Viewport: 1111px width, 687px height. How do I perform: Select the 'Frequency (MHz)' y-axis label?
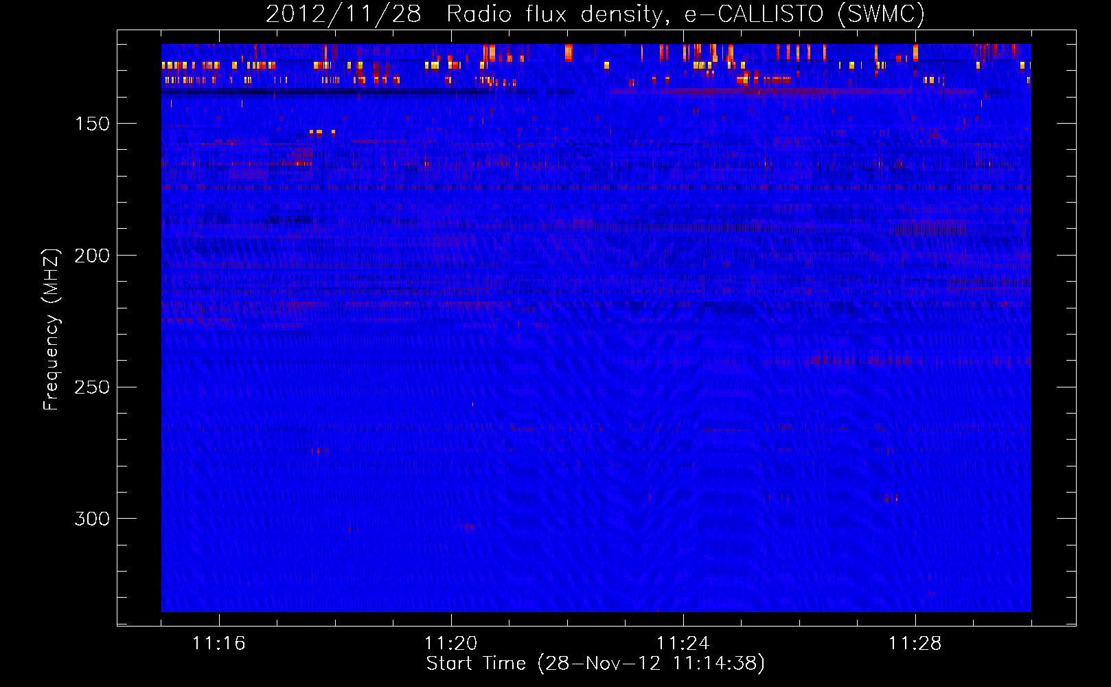pos(51,329)
